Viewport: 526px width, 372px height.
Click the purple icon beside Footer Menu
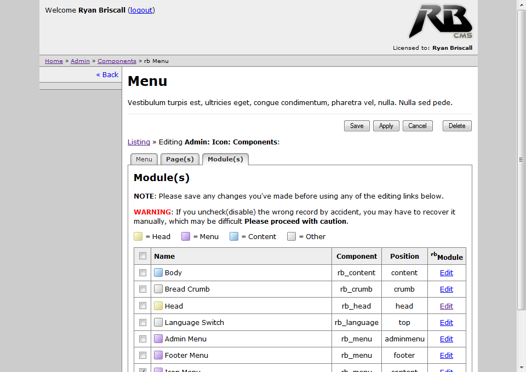(x=158, y=355)
